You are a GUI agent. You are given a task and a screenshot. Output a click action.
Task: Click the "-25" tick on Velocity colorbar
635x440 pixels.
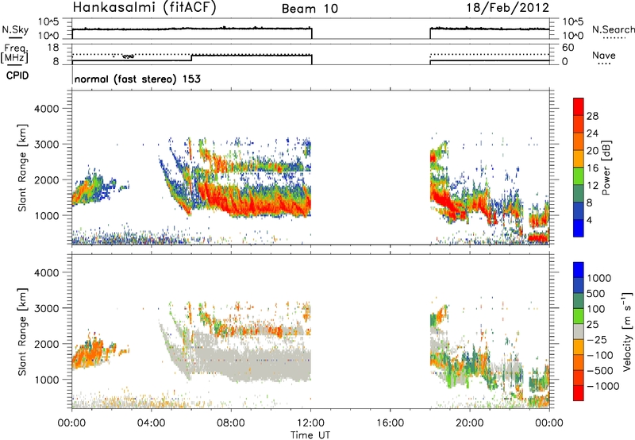pyautogui.click(x=597, y=339)
